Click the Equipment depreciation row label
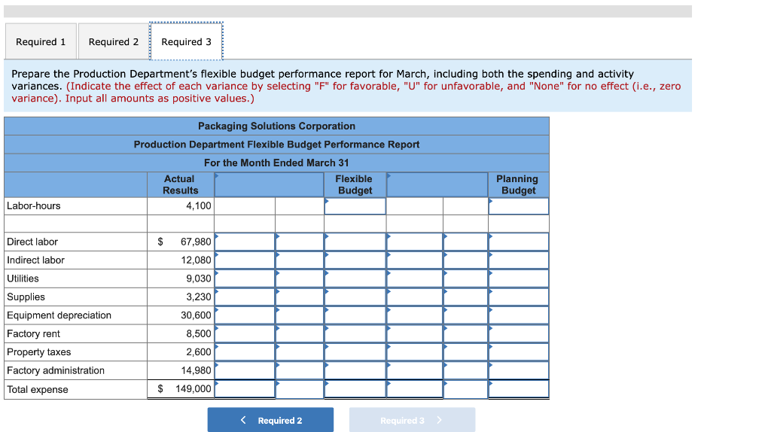This screenshot has width=771, height=432. [59, 315]
